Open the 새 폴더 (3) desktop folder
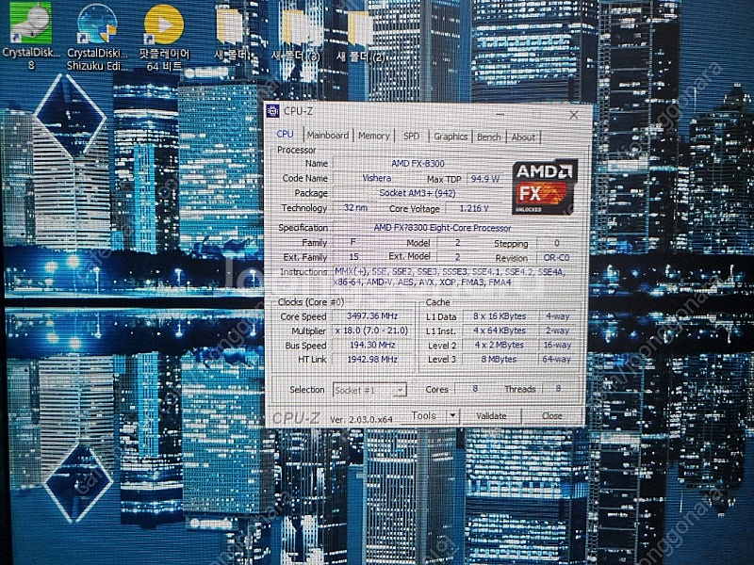The image size is (754, 565). (295, 36)
